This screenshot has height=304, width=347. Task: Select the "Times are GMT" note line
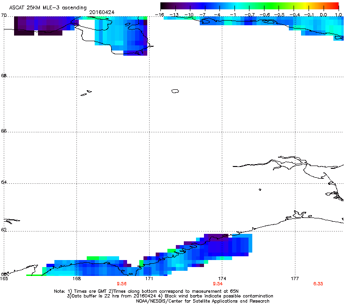(x=146, y=291)
